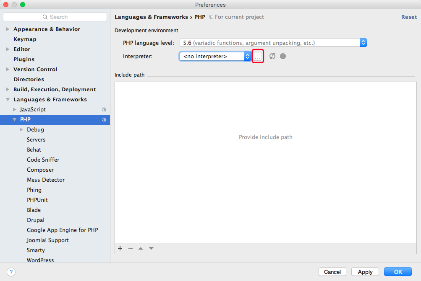Click the Reset link
Image resolution: width=421 pixels, height=281 pixels.
tap(409, 17)
